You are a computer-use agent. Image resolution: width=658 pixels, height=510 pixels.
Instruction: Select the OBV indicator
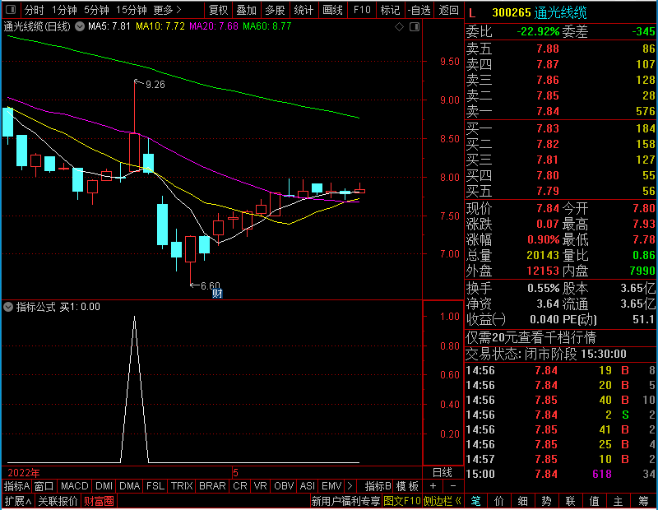coord(284,486)
